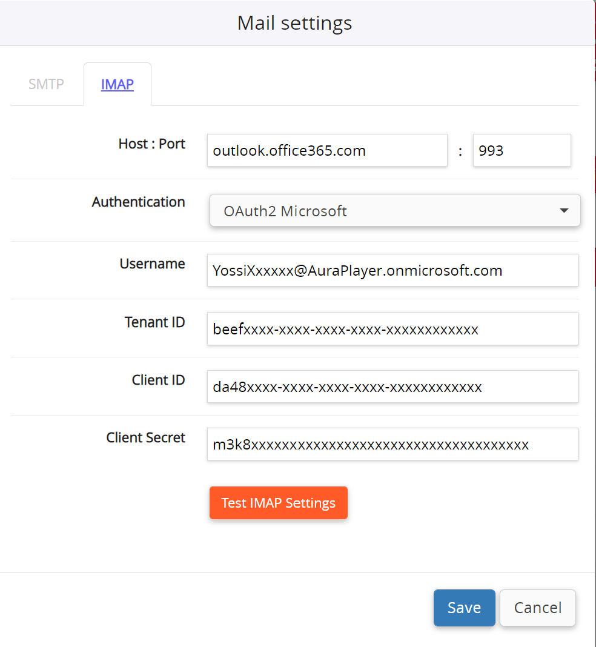596x647 pixels.
Task: Click the Client Secret label
Action: pos(145,437)
